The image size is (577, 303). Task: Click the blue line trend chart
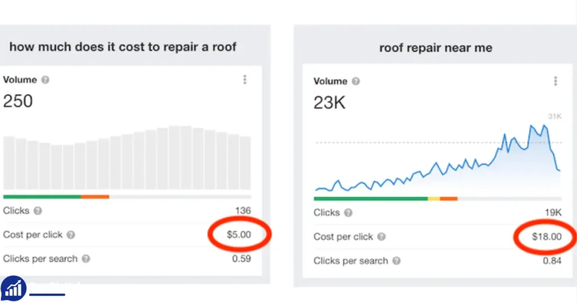(x=438, y=158)
